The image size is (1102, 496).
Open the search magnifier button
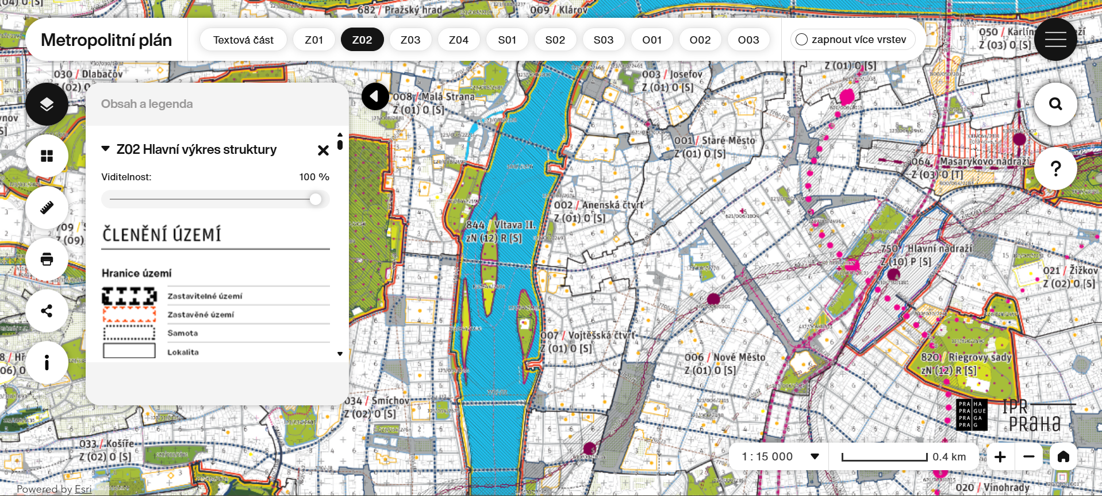coord(1055,104)
